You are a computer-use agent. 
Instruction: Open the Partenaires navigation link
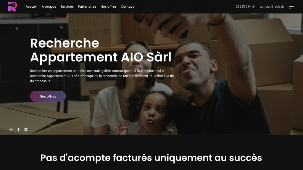coord(87,6)
